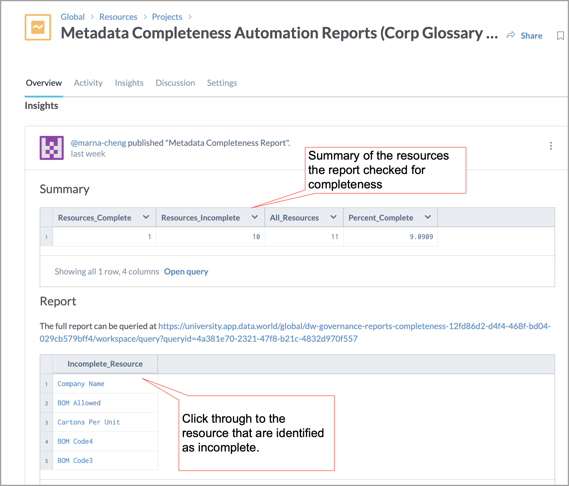Screen dimensions: 569x486
Task: Click the BOM Code3 resource link
Action: click(x=75, y=460)
